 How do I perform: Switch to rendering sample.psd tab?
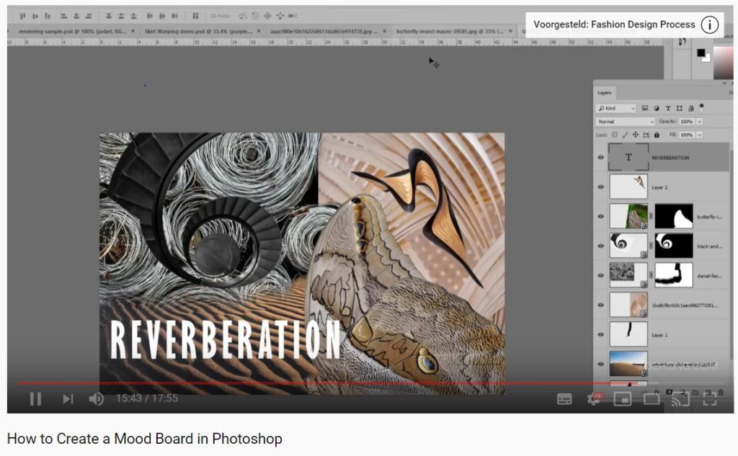[x=71, y=32]
